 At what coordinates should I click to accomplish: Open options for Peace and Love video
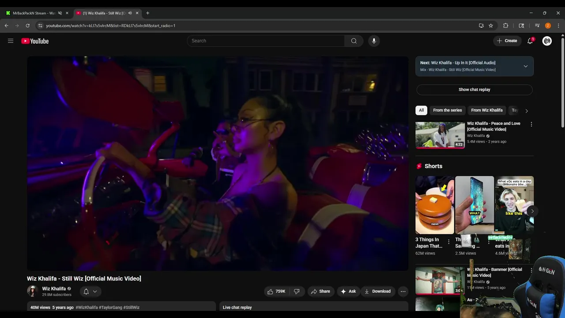(531, 124)
